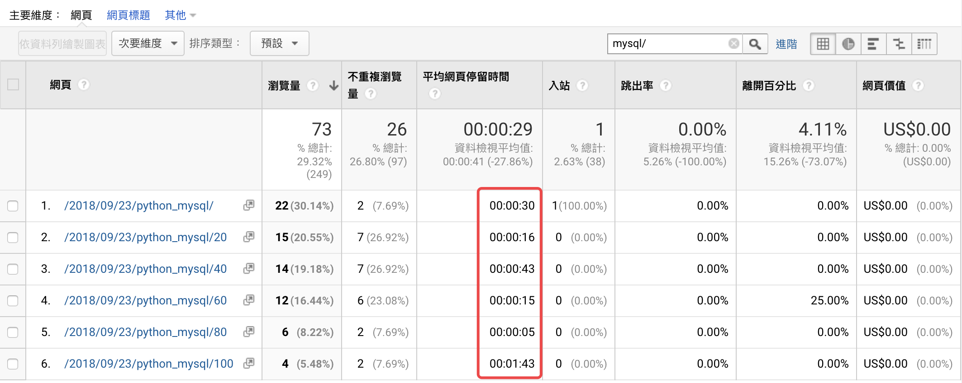This screenshot has width=962, height=383.
Task: Toggle the select-all header checkbox
Action: pos(13,84)
